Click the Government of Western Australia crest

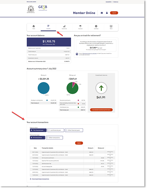(x=31, y=9)
